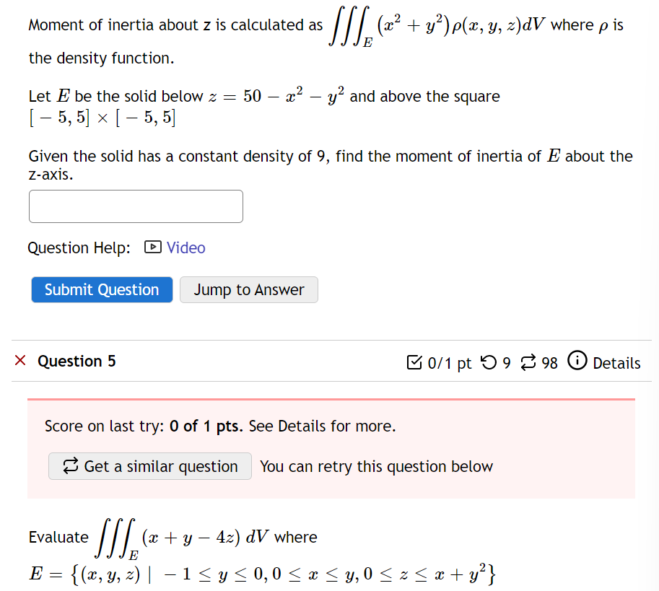The image size is (659, 591).
Task: Click inside the empty answer box
Action: (x=136, y=206)
